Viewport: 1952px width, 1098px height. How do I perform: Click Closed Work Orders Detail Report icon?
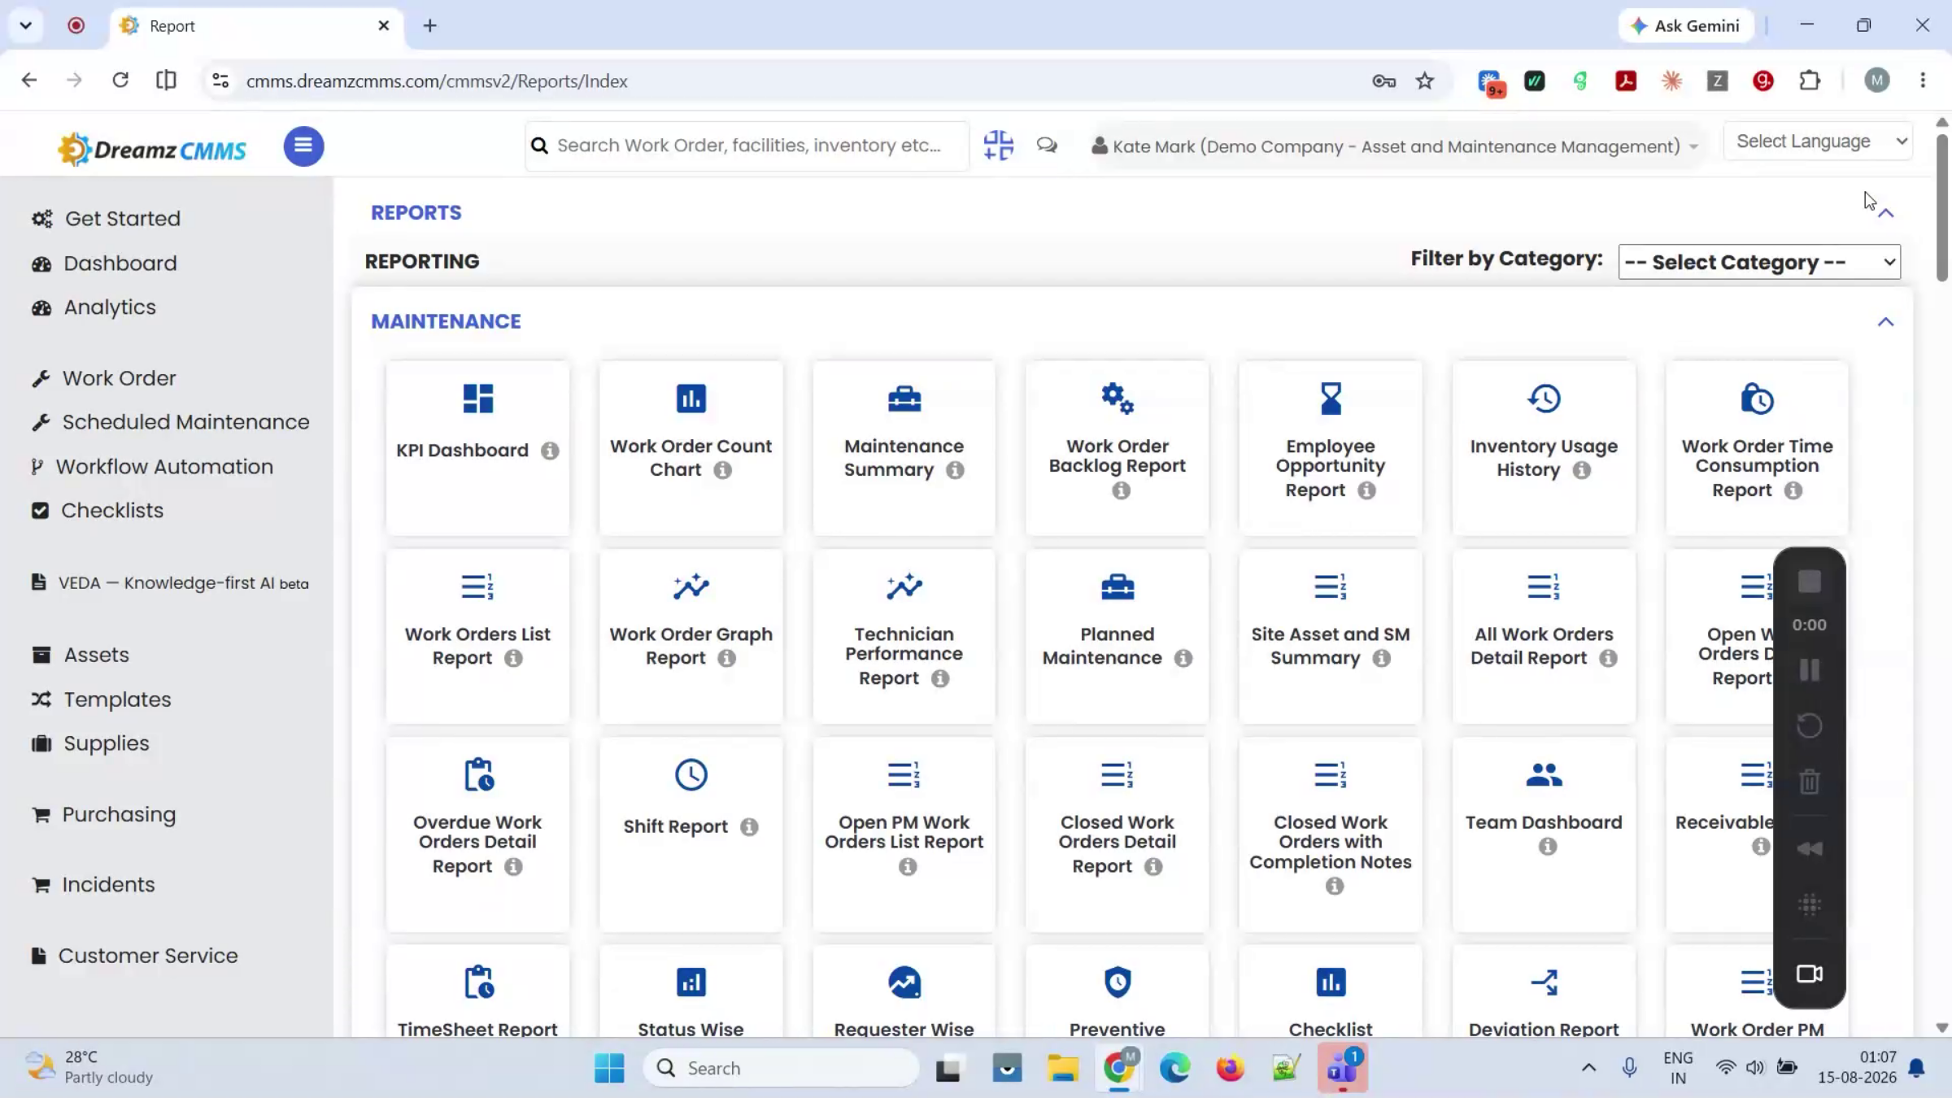click(x=1117, y=774)
